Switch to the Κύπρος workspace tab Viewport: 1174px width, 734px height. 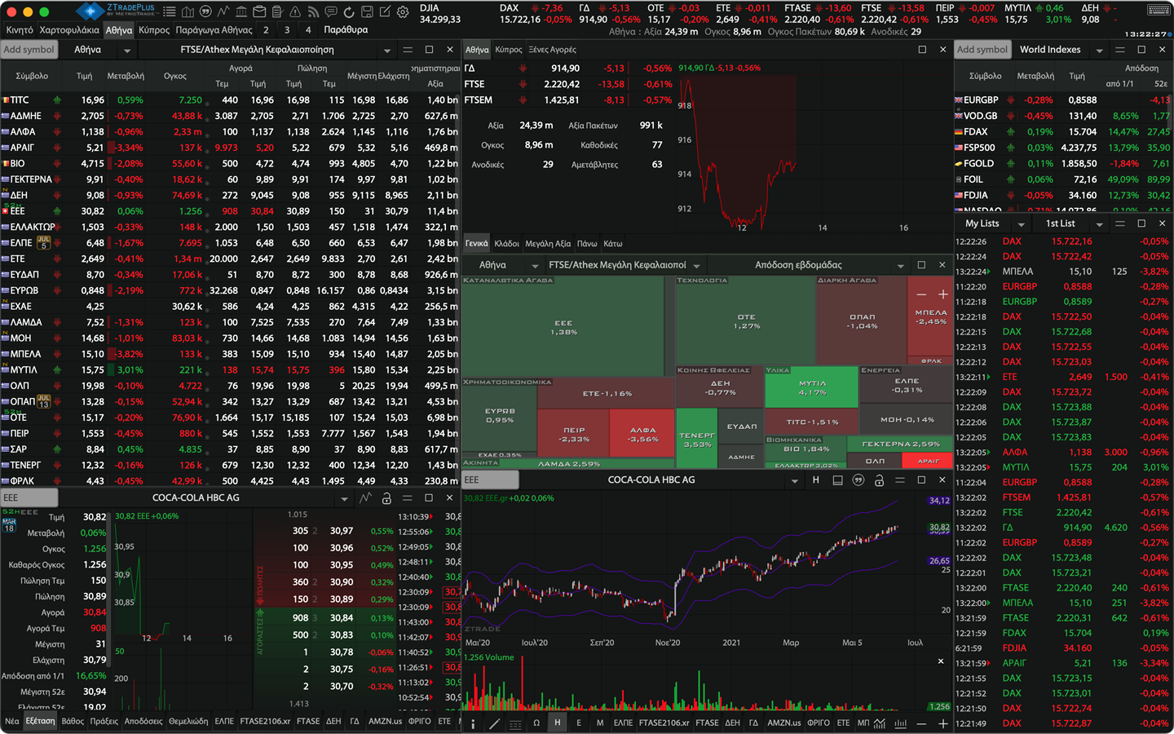(x=154, y=30)
